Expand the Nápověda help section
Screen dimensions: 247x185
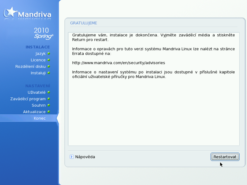(72, 157)
